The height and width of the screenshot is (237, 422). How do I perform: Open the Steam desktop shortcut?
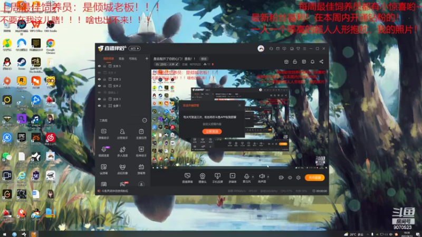22,64
